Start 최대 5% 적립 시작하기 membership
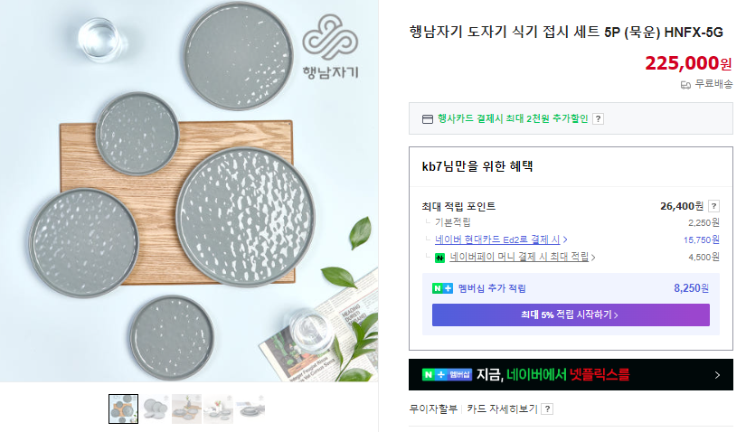746x432 pixels. click(x=571, y=315)
